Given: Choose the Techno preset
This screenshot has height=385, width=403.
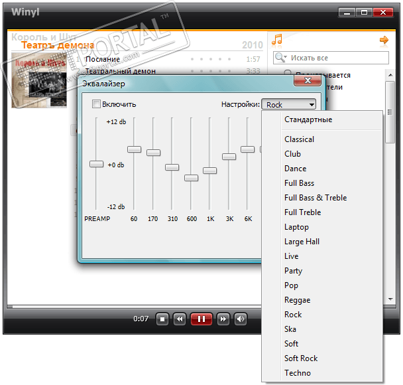Looking at the screenshot, I should (x=322, y=373).
